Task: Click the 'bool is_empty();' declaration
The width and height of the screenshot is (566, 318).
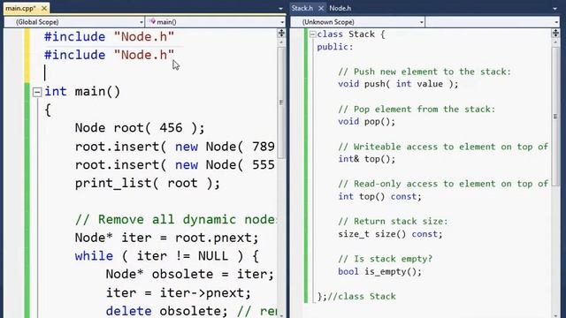Action: click(x=379, y=271)
